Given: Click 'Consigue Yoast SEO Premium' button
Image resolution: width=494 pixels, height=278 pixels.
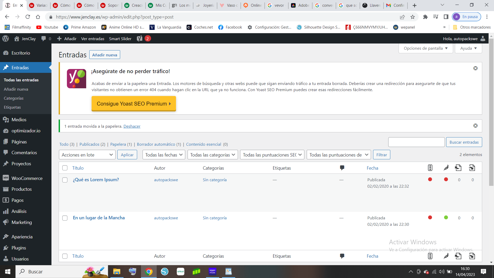Looking at the screenshot, I should point(134,103).
